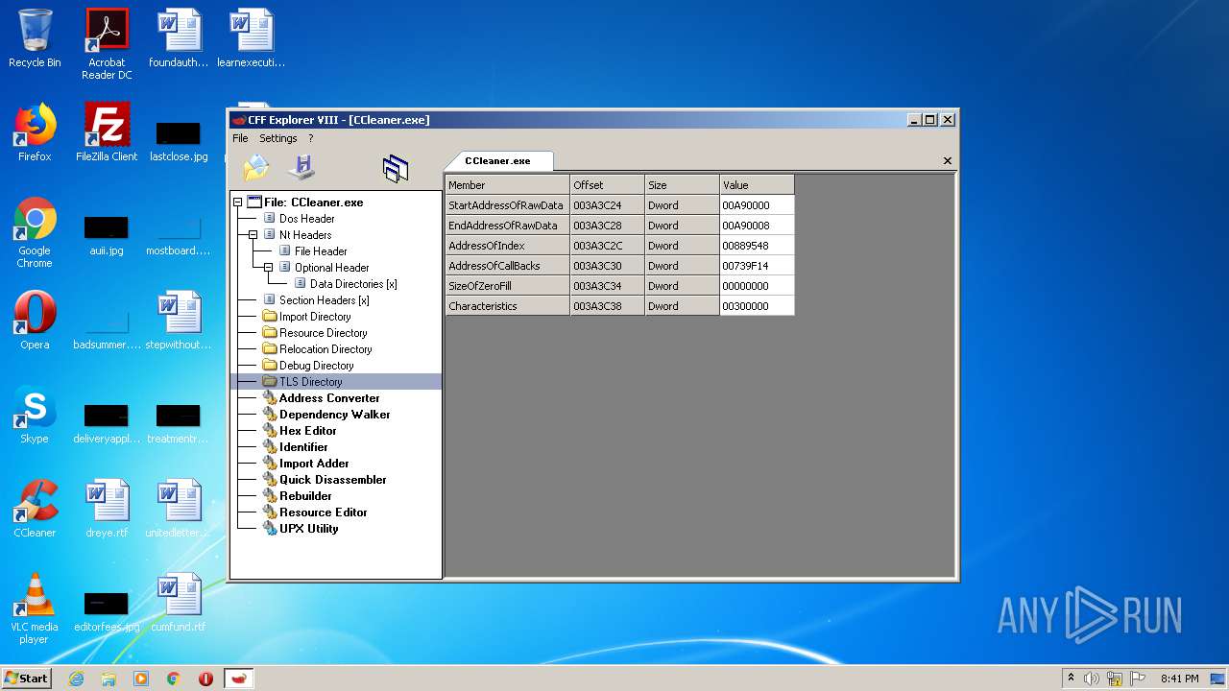
Task: Select dreye.rtf document on desktop
Action: (107, 509)
